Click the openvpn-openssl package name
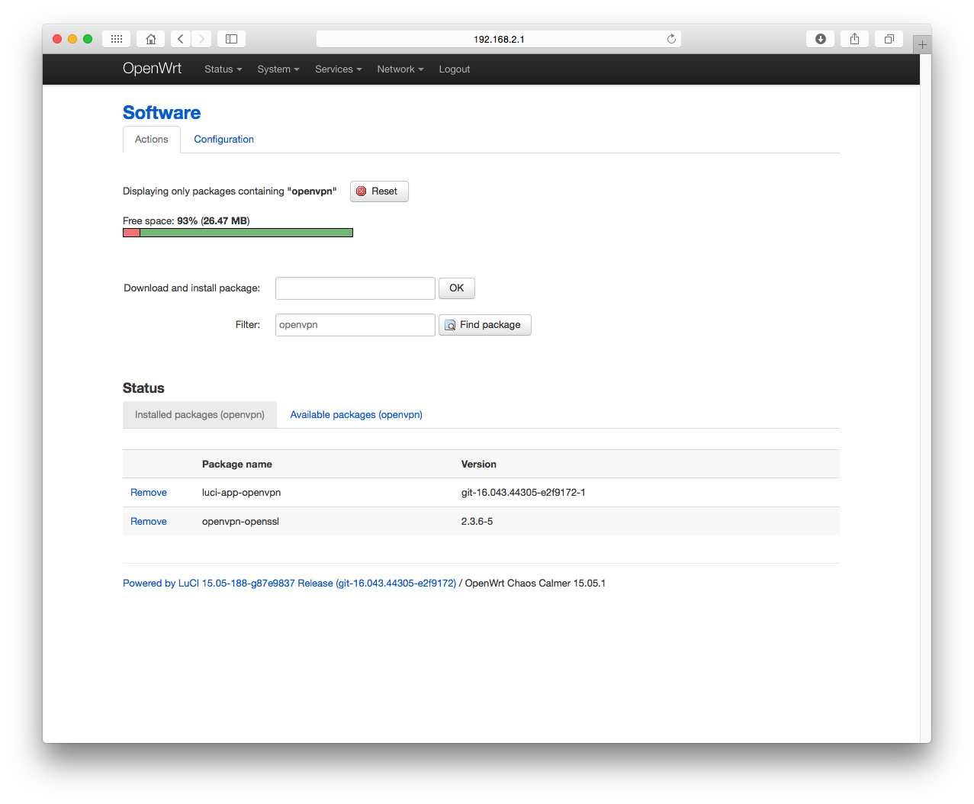 pyautogui.click(x=240, y=522)
